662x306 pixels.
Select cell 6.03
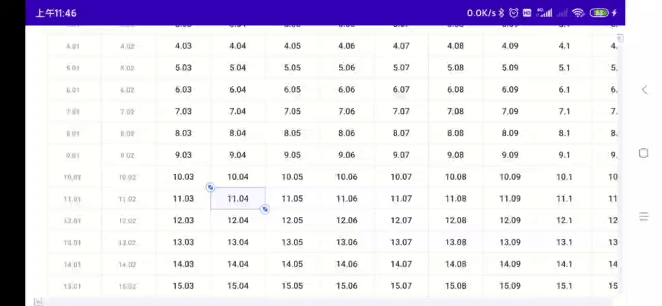(184, 89)
